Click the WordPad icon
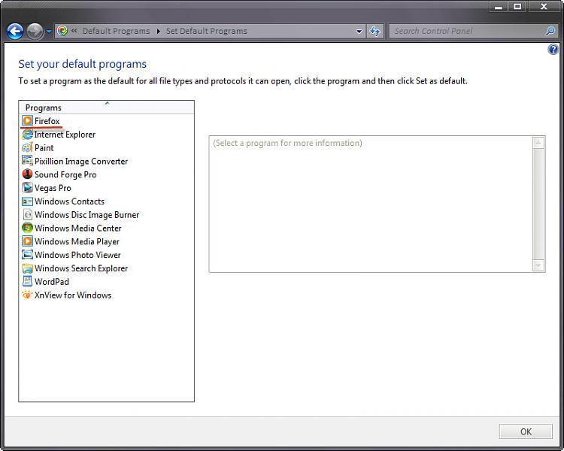Viewport: 564px width, 451px height. pos(27,281)
